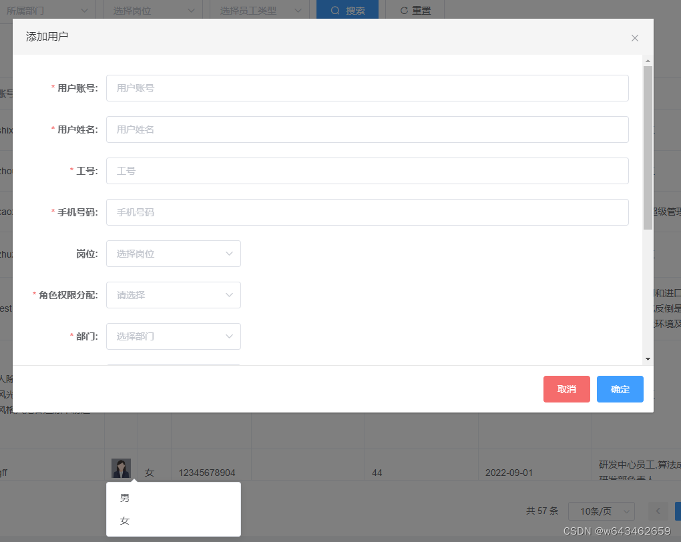Open the 角色权限分配 role selector
The height and width of the screenshot is (542, 681).
173,295
